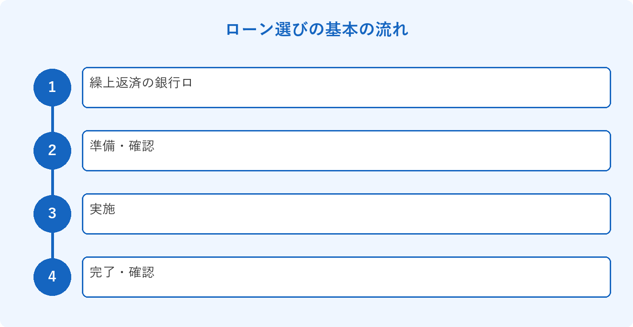Select the 準備・確認 text in step 2
The width and height of the screenshot is (633, 327).
[122, 146]
